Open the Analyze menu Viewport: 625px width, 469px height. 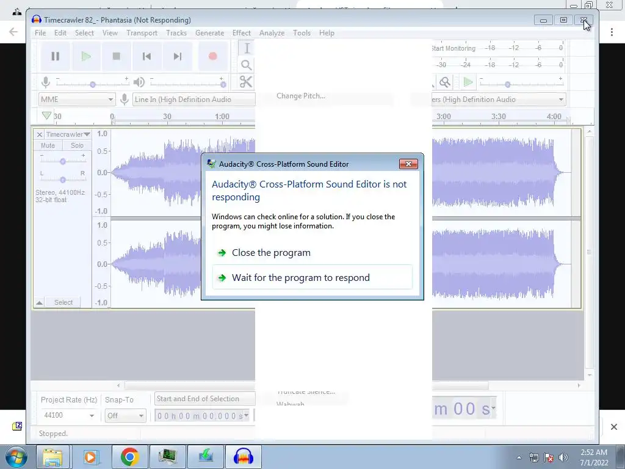click(272, 33)
